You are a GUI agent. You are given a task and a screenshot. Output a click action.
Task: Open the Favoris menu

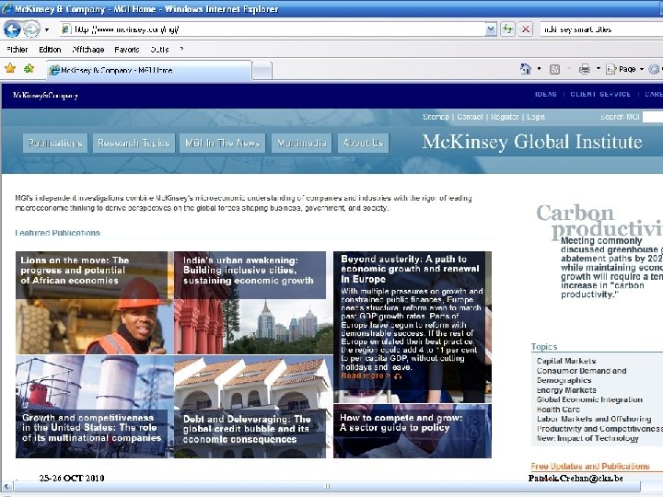127,50
